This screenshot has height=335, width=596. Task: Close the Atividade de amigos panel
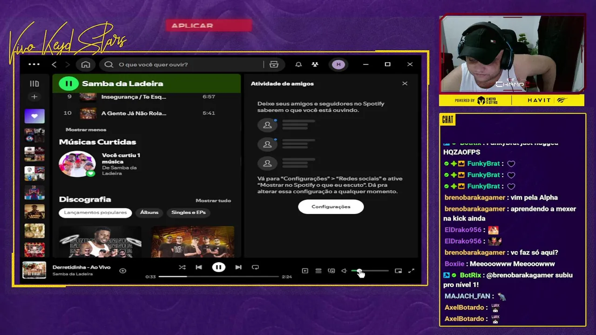coord(405,83)
